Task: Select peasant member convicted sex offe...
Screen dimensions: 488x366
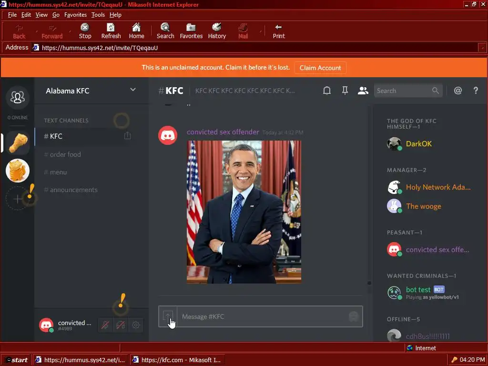Action: tap(429, 250)
